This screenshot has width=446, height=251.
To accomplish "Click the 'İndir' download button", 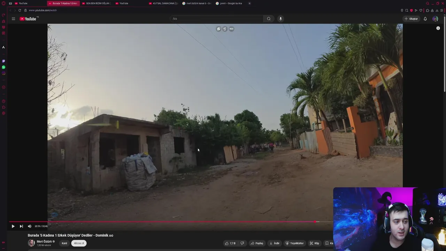I will (275, 243).
